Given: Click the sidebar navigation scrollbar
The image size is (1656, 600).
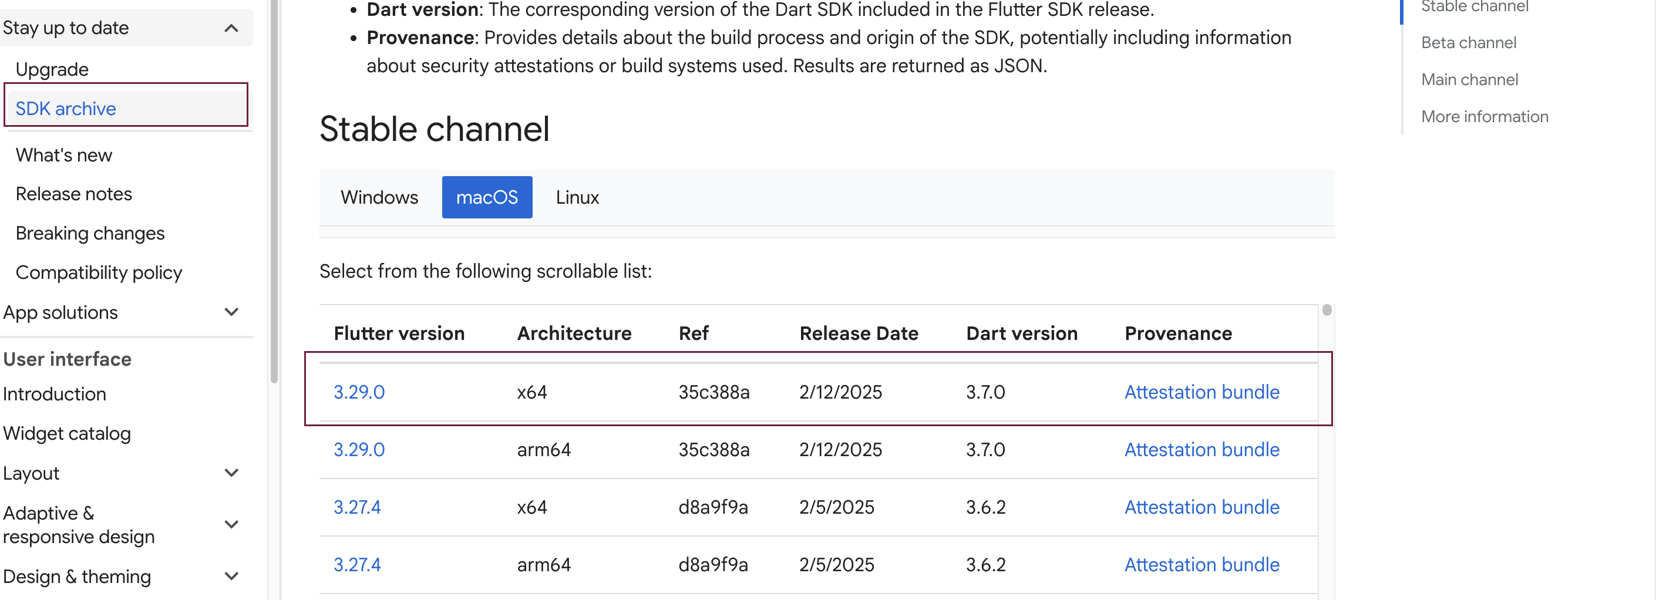Looking at the screenshot, I should [x=274, y=193].
